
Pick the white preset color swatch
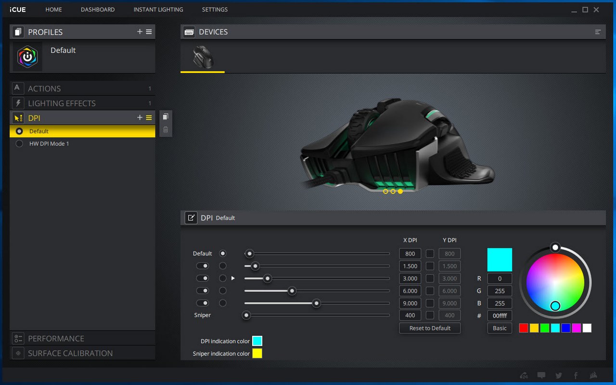(x=587, y=328)
